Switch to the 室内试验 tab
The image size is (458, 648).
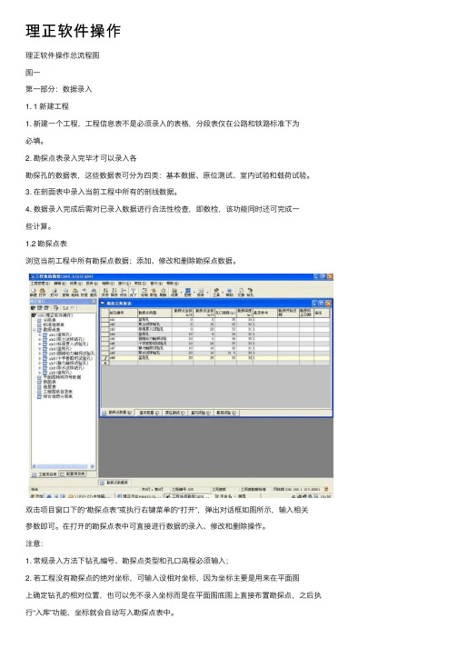coord(201,413)
